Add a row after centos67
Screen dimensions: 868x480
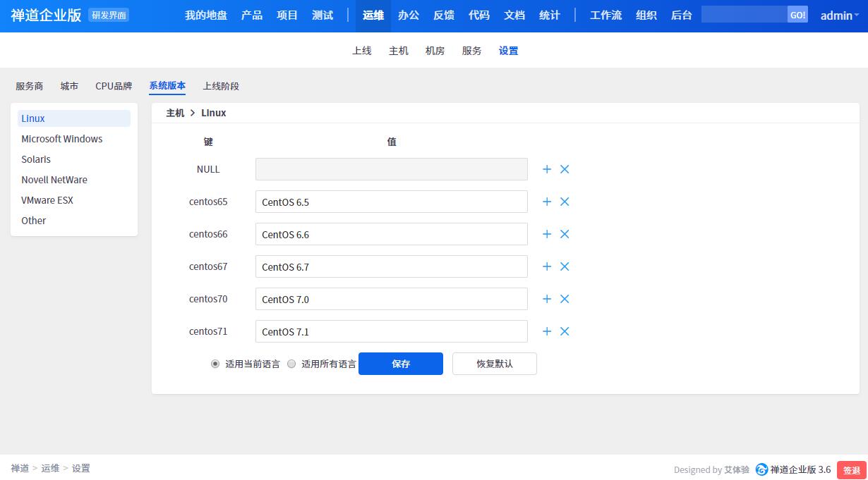[x=547, y=266]
